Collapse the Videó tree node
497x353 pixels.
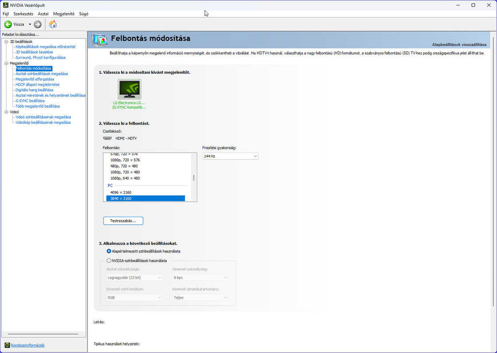coord(6,112)
